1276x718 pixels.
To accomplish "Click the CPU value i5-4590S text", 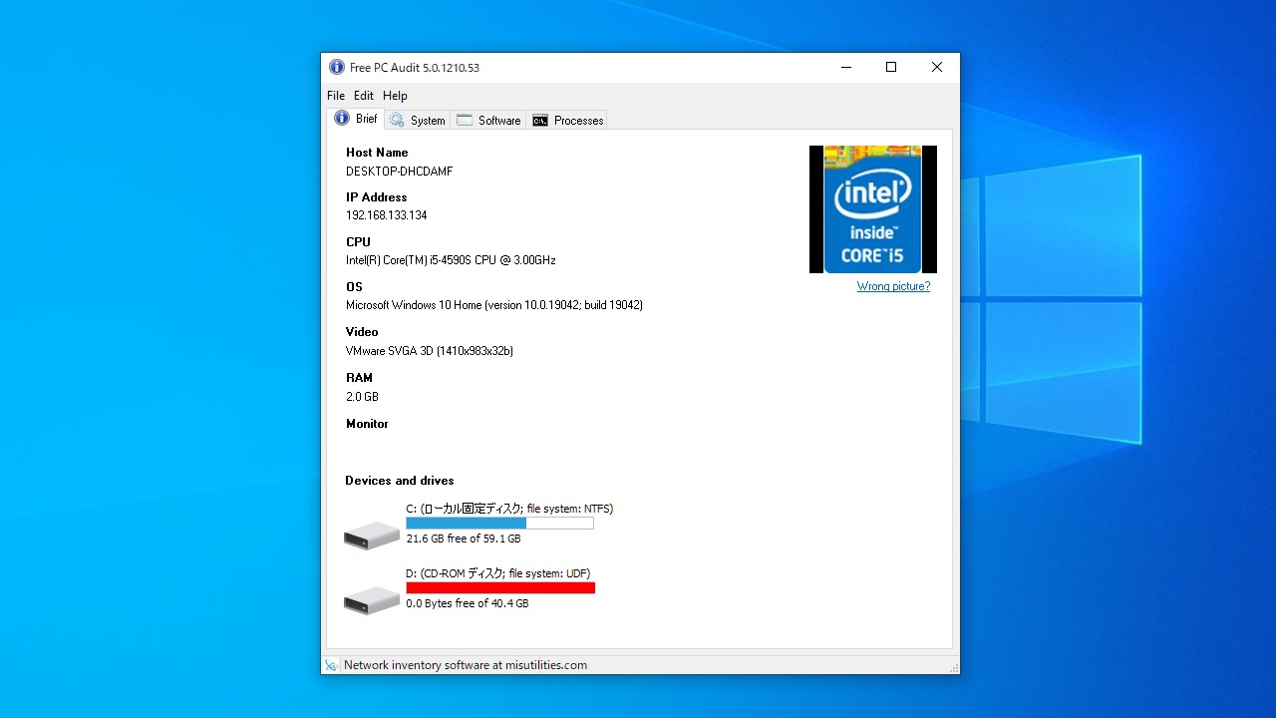I will pyautogui.click(x=451, y=260).
